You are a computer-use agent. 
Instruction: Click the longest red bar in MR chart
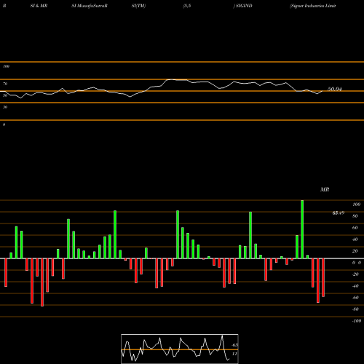42,282
